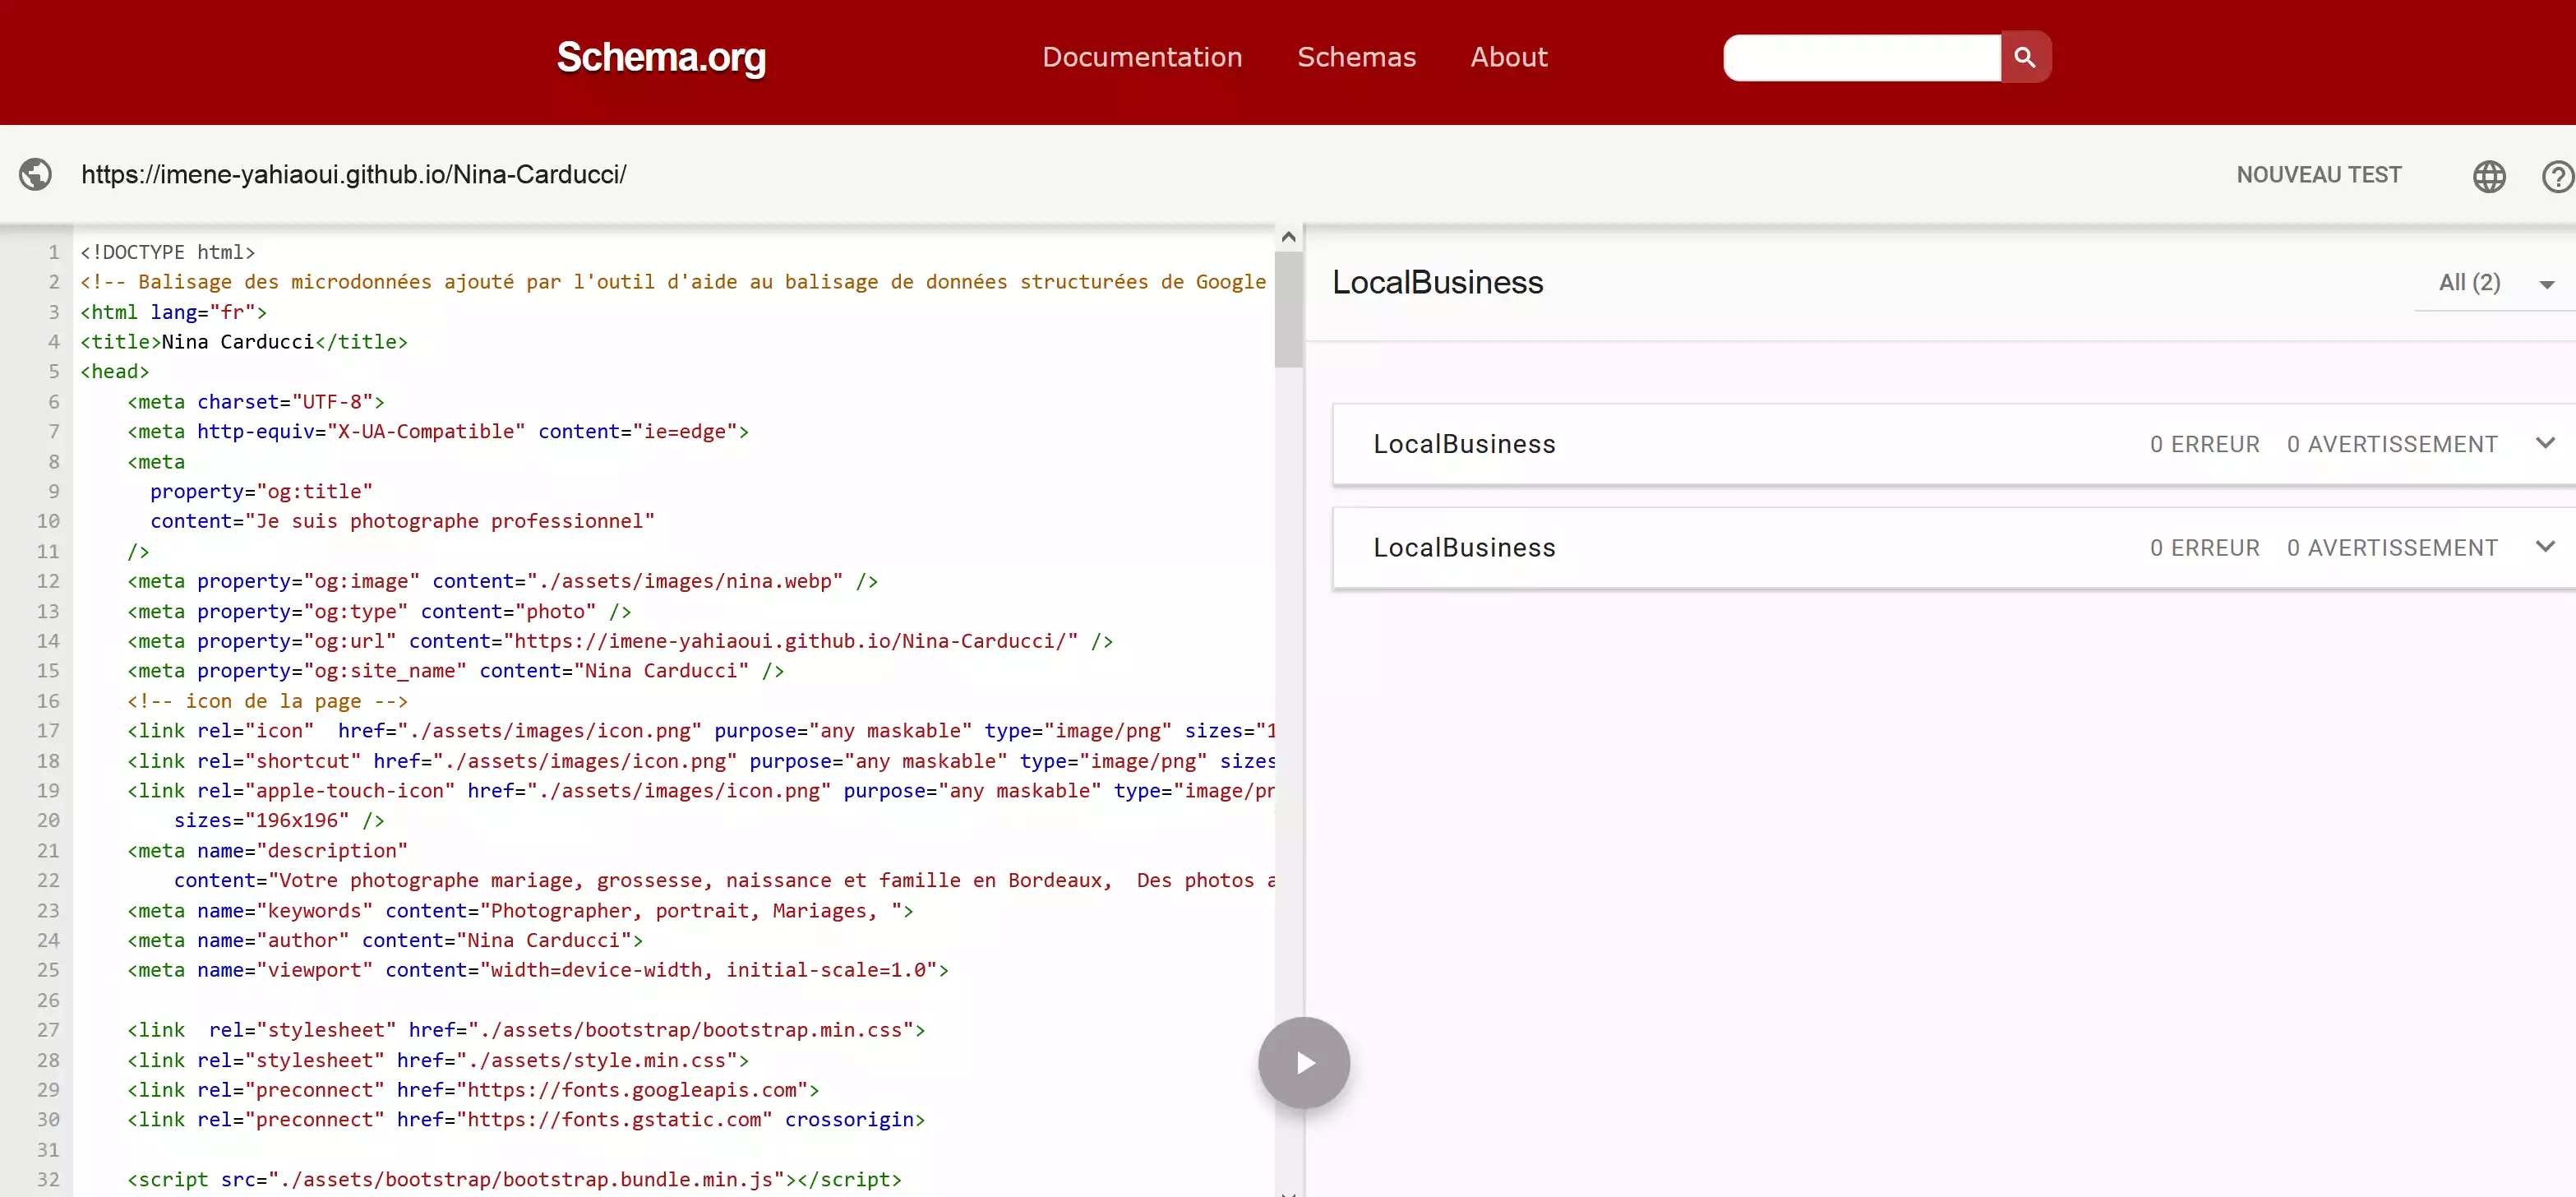Click the meta charset="UTF-8" line

pyautogui.click(x=256, y=402)
